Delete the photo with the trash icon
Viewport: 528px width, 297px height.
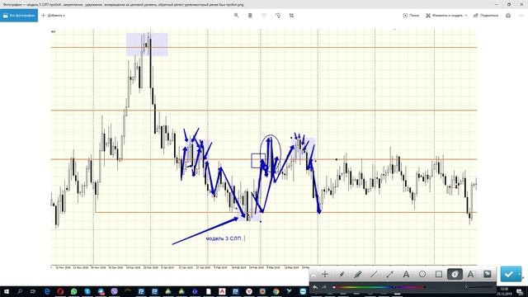click(x=250, y=16)
